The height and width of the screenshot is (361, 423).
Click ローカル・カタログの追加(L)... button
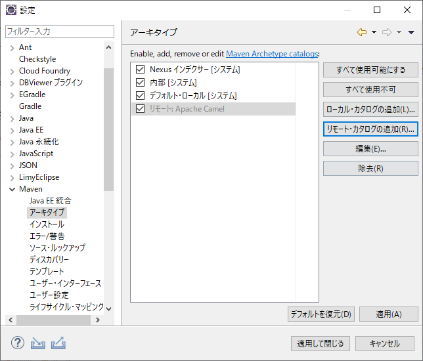[370, 109]
